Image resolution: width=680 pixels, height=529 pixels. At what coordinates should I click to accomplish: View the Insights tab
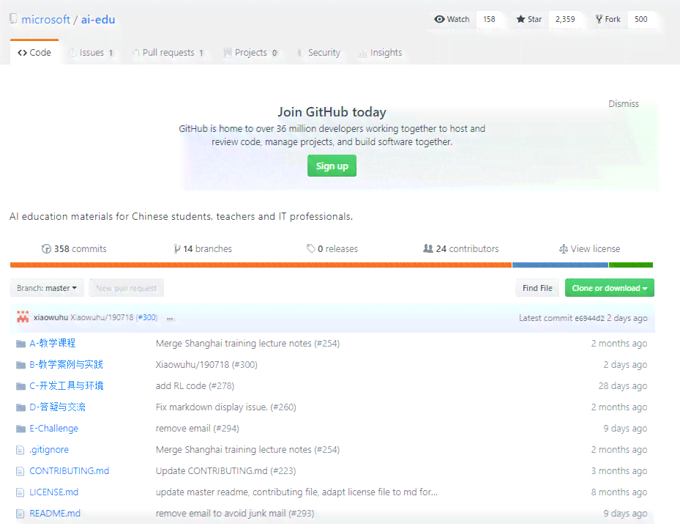(381, 53)
